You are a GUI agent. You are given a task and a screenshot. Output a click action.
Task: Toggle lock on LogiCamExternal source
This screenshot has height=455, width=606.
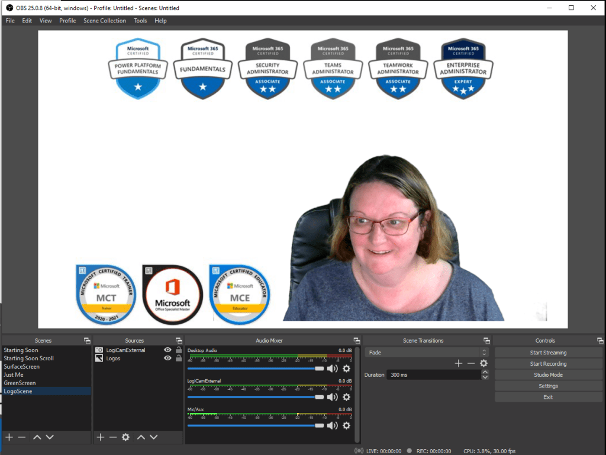point(178,350)
